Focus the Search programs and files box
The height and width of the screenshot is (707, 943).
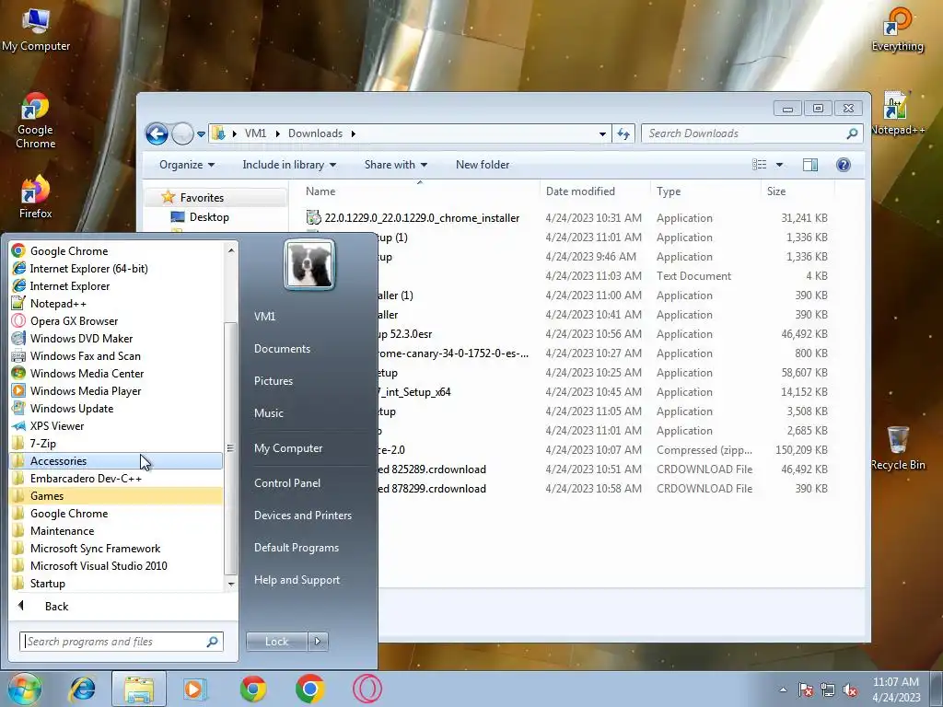click(121, 642)
